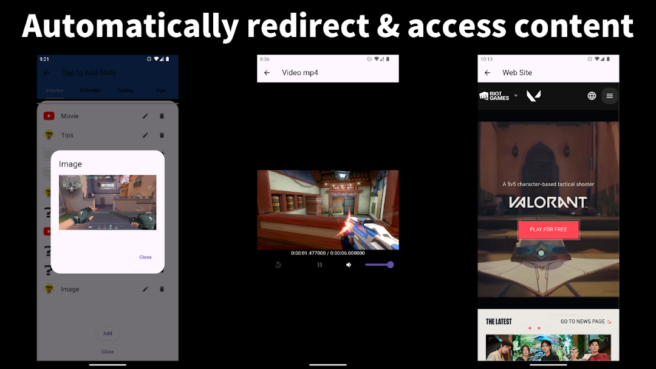The width and height of the screenshot is (656, 369).
Task: Go back from Video mp4 screen
Action: [x=267, y=73]
